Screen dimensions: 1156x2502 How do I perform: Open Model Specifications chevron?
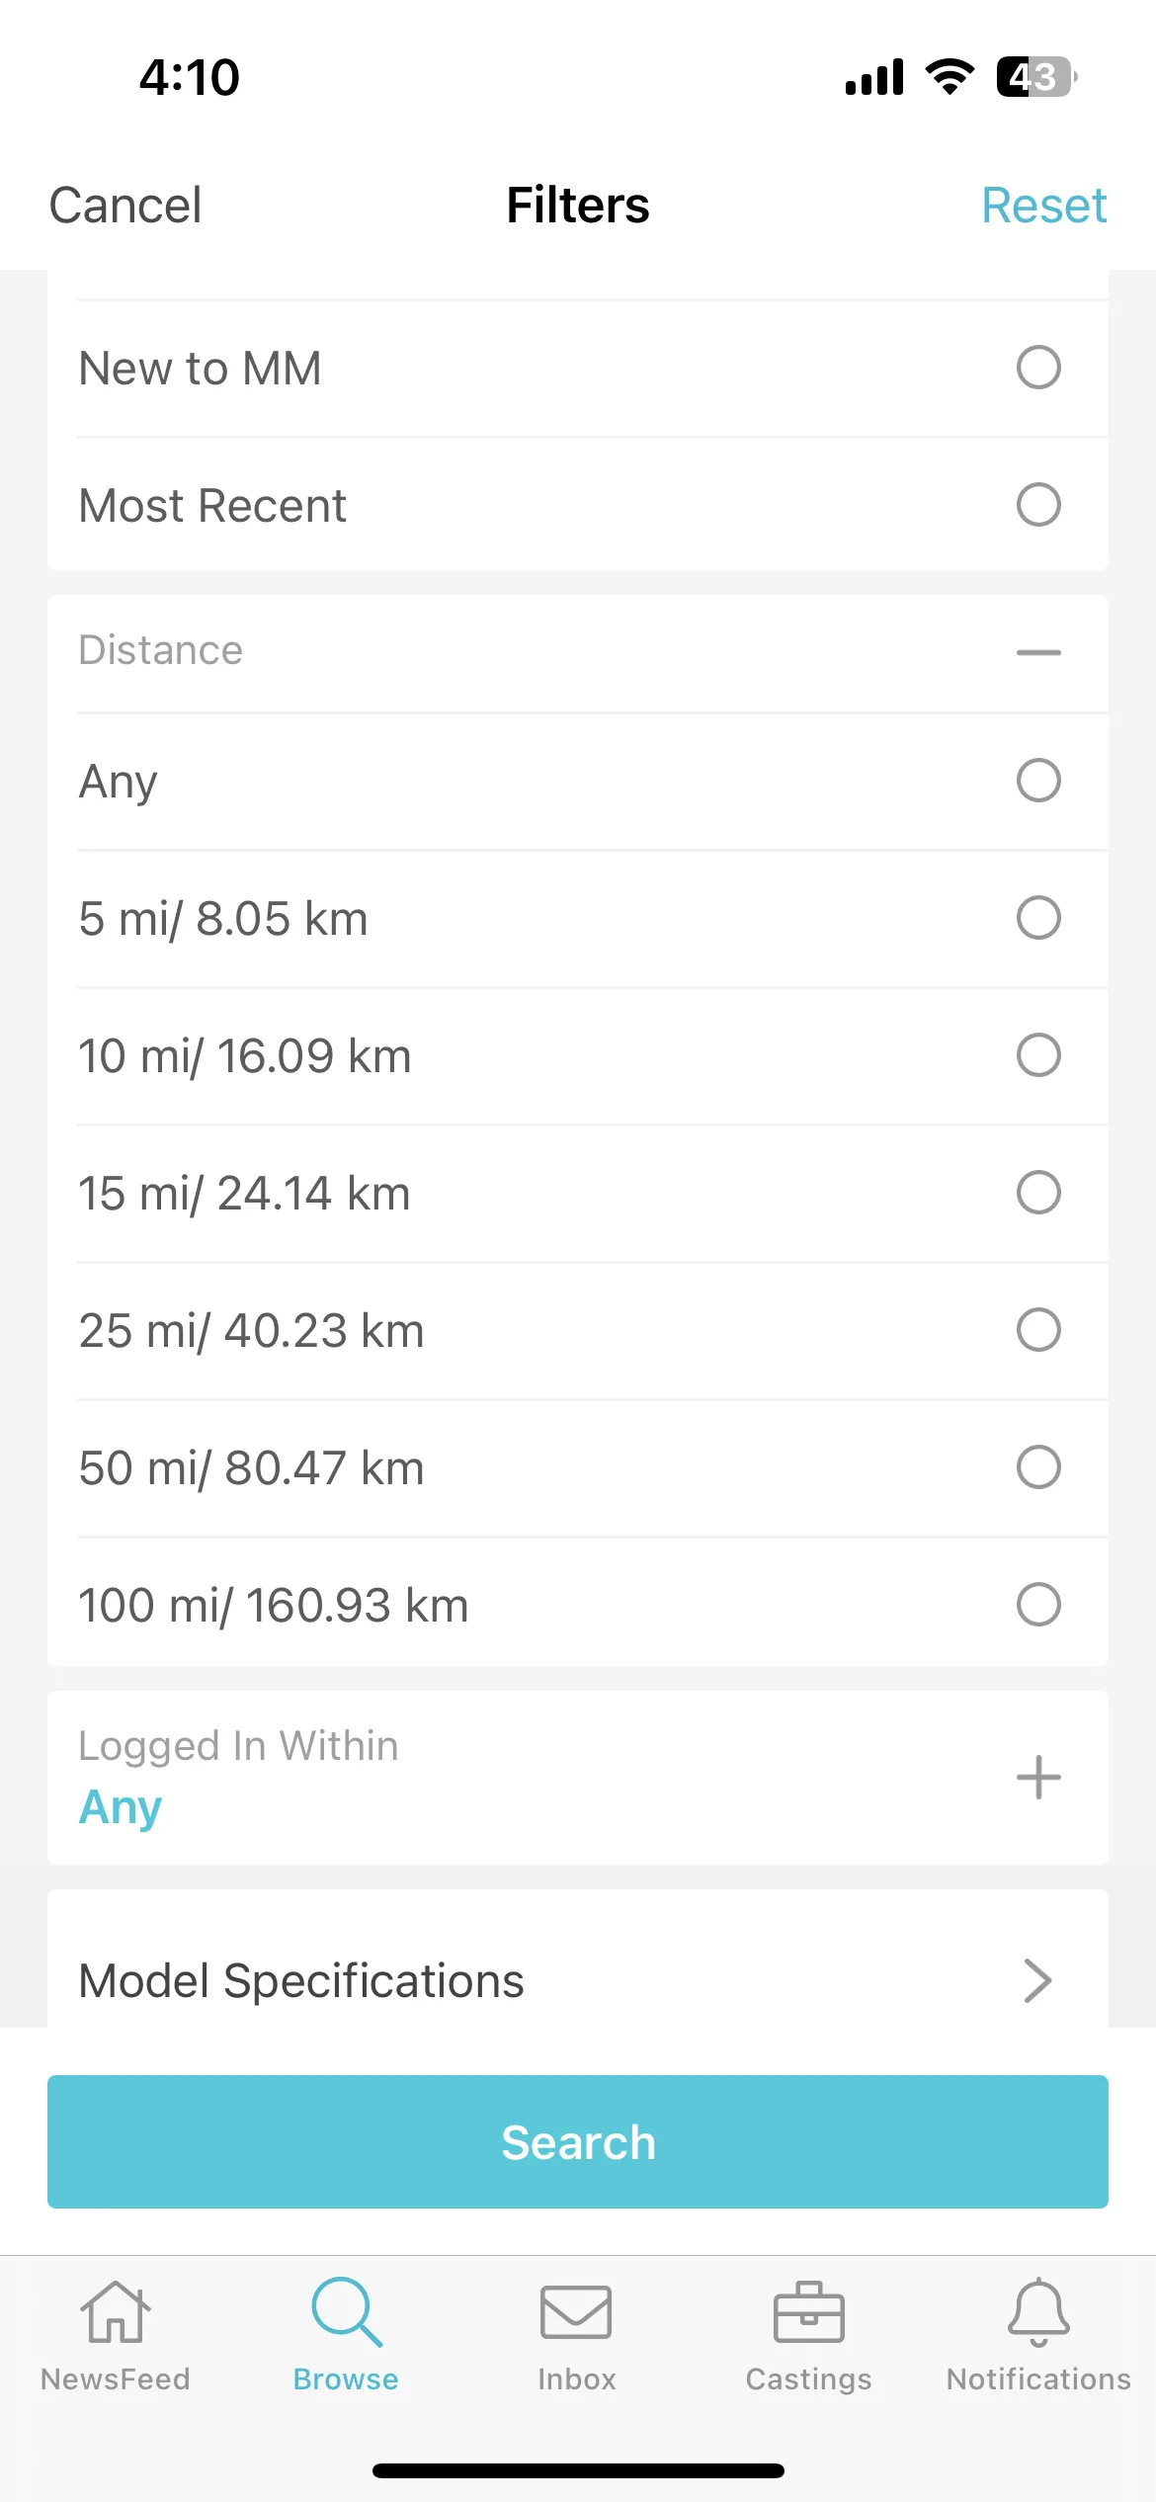coord(1037,1980)
